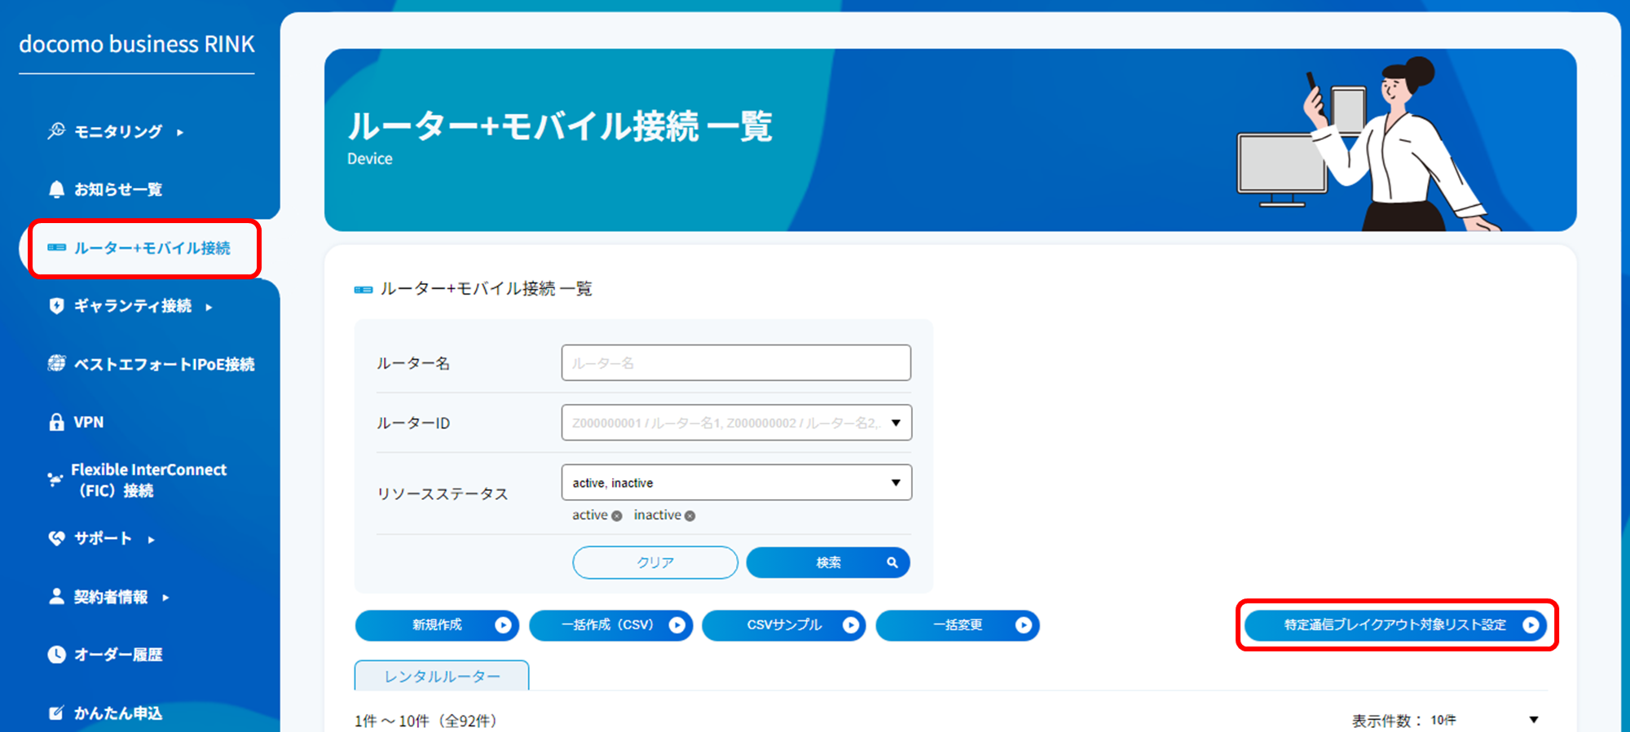Expand the 契約情報 submenu arrow
The width and height of the screenshot is (1630, 732).
point(165,598)
